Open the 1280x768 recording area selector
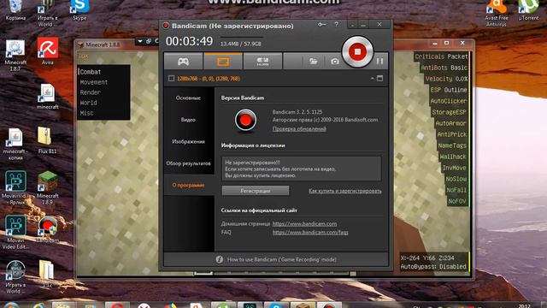 pyautogui.click(x=209, y=79)
